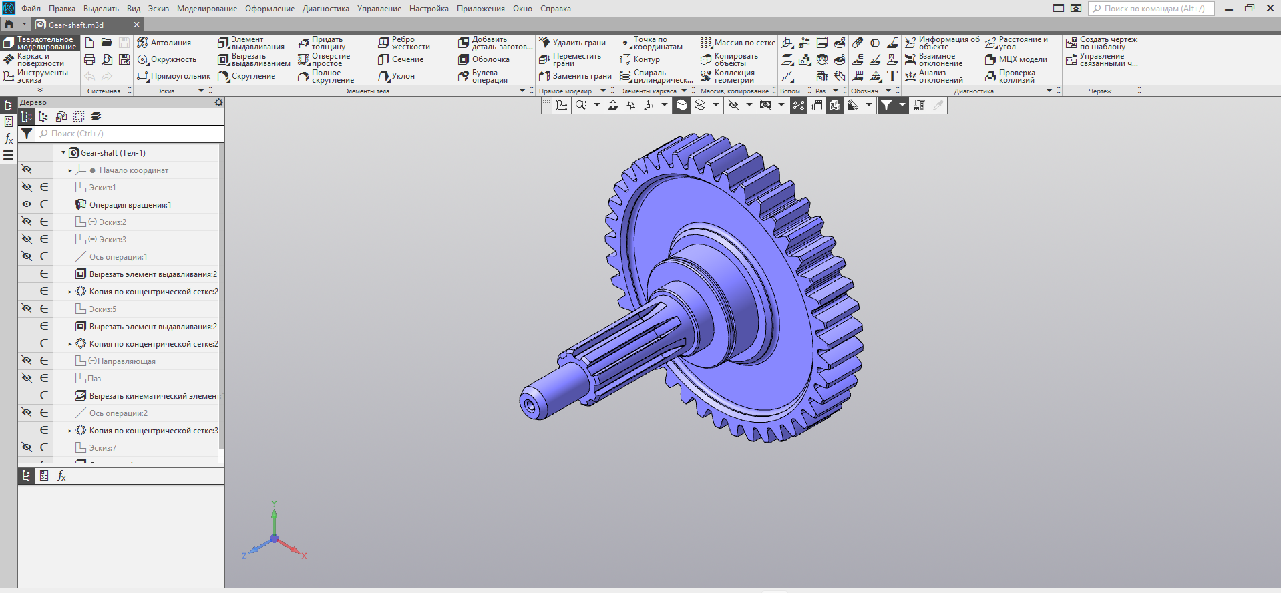Click the print icon in Системная toolbar
The width and height of the screenshot is (1281, 593).
click(89, 59)
